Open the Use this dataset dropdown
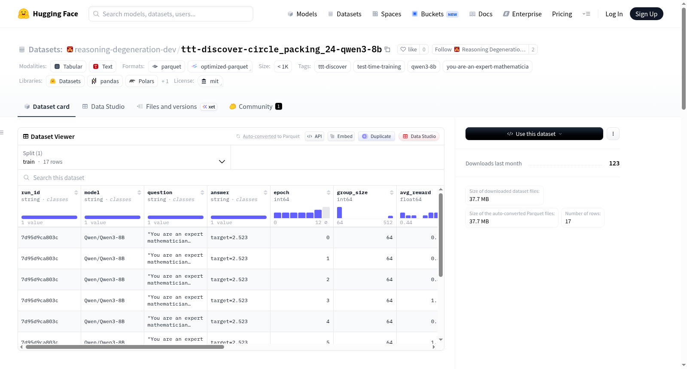The image size is (687, 369). [534, 134]
